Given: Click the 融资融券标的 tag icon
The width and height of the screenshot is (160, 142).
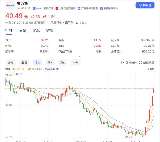Looking at the screenshot, I should [101, 8].
